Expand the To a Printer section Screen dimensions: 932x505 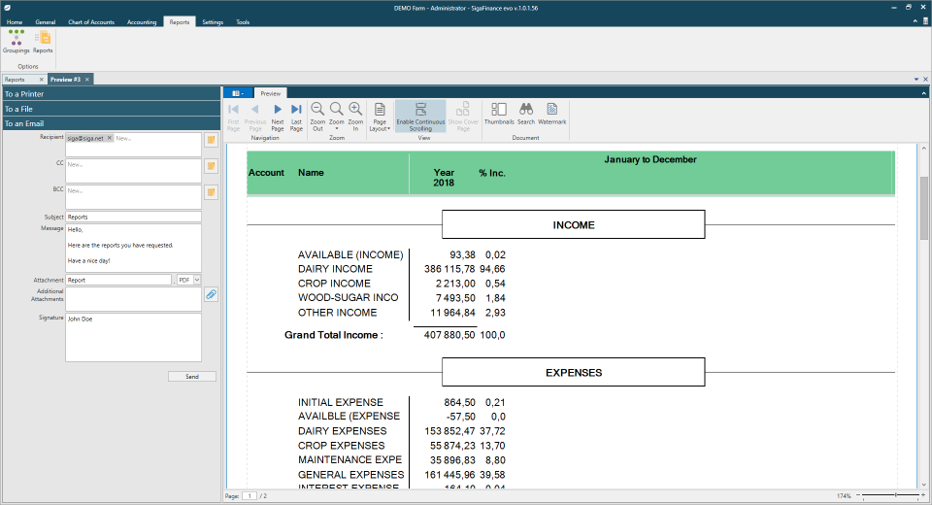pyautogui.click(x=111, y=94)
